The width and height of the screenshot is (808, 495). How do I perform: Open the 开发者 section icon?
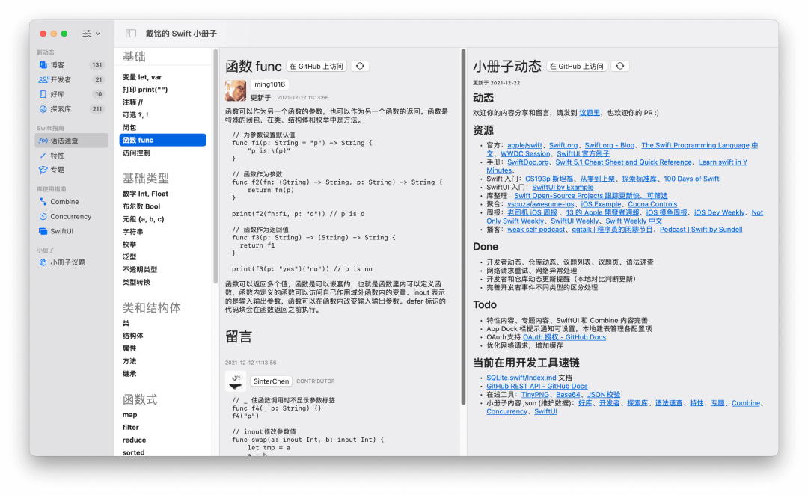tap(45, 79)
